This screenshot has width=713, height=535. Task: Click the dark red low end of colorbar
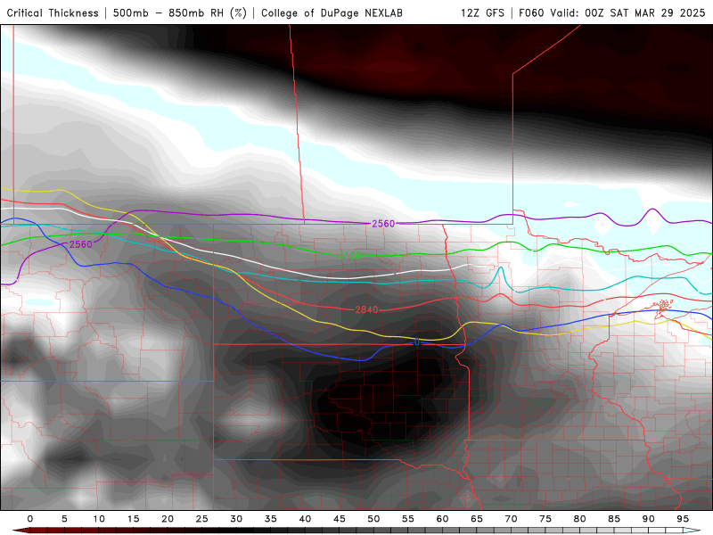[21, 531]
